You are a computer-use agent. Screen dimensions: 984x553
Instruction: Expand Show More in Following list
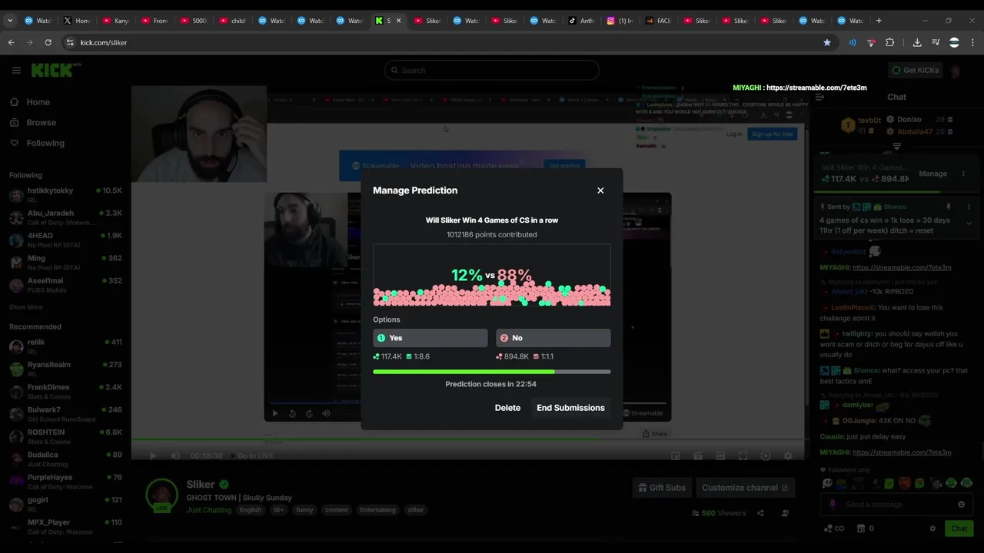25,307
